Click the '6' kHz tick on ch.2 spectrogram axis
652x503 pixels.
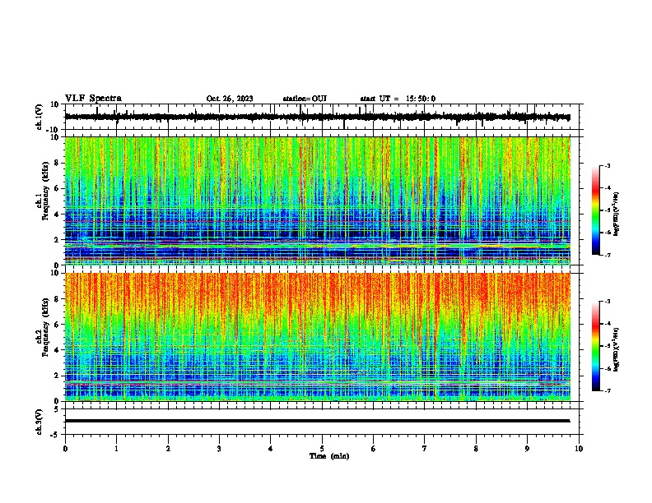tap(58, 325)
